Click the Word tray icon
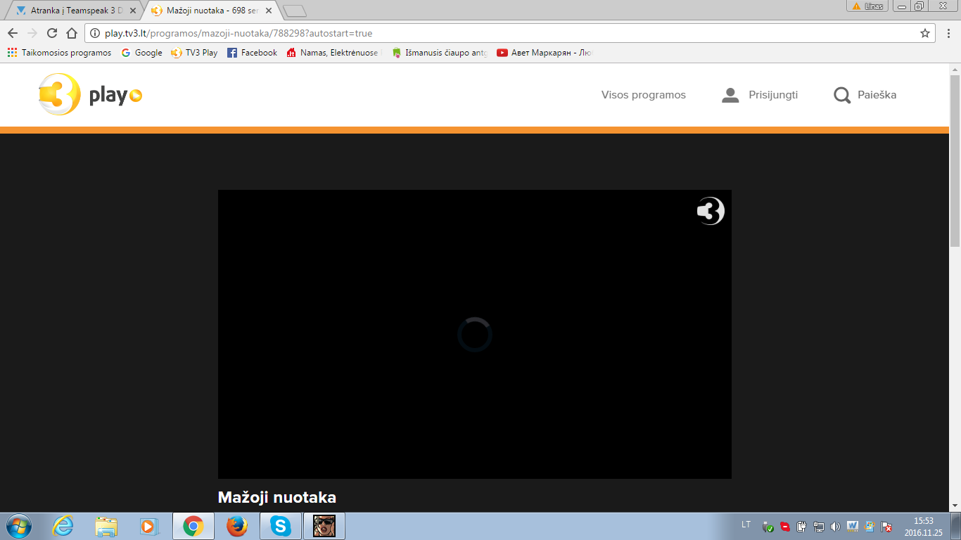The image size is (961, 540). click(x=852, y=526)
